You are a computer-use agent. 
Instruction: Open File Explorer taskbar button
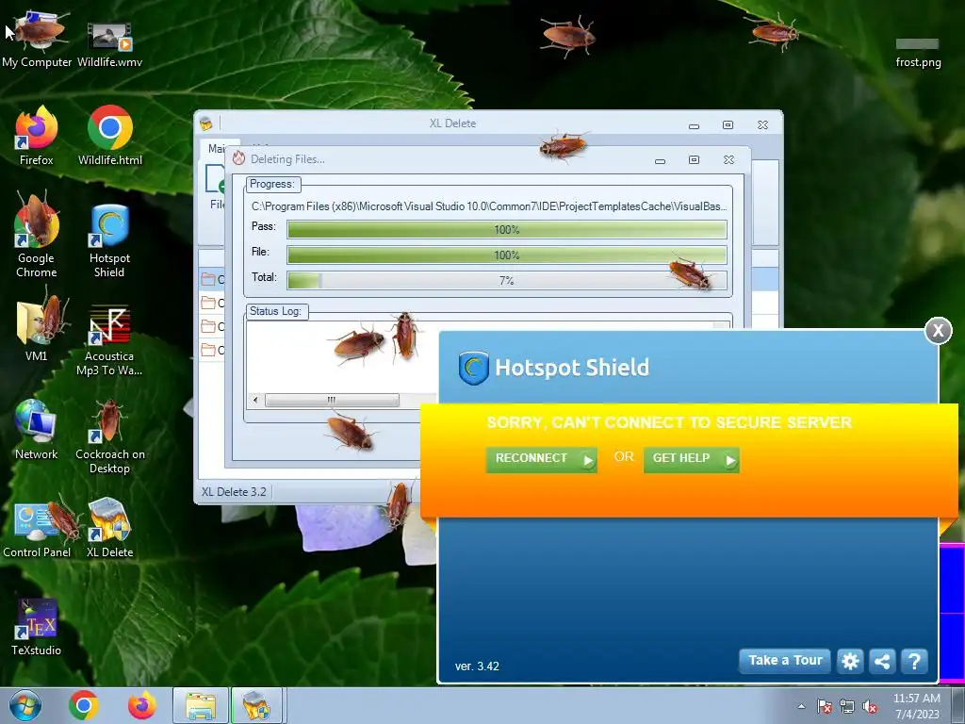[x=201, y=705]
